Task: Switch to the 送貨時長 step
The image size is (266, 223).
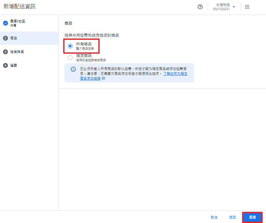Action: pyautogui.click(x=17, y=52)
